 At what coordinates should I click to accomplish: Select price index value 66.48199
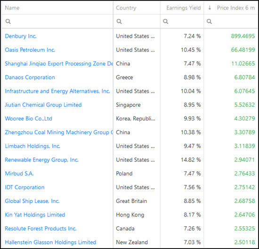[243, 50]
